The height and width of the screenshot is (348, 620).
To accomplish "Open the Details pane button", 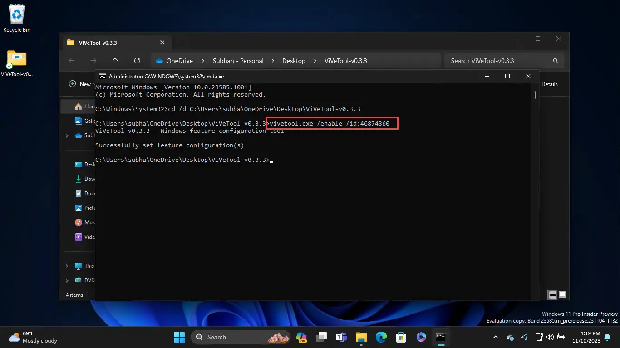I will pyautogui.click(x=550, y=84).
